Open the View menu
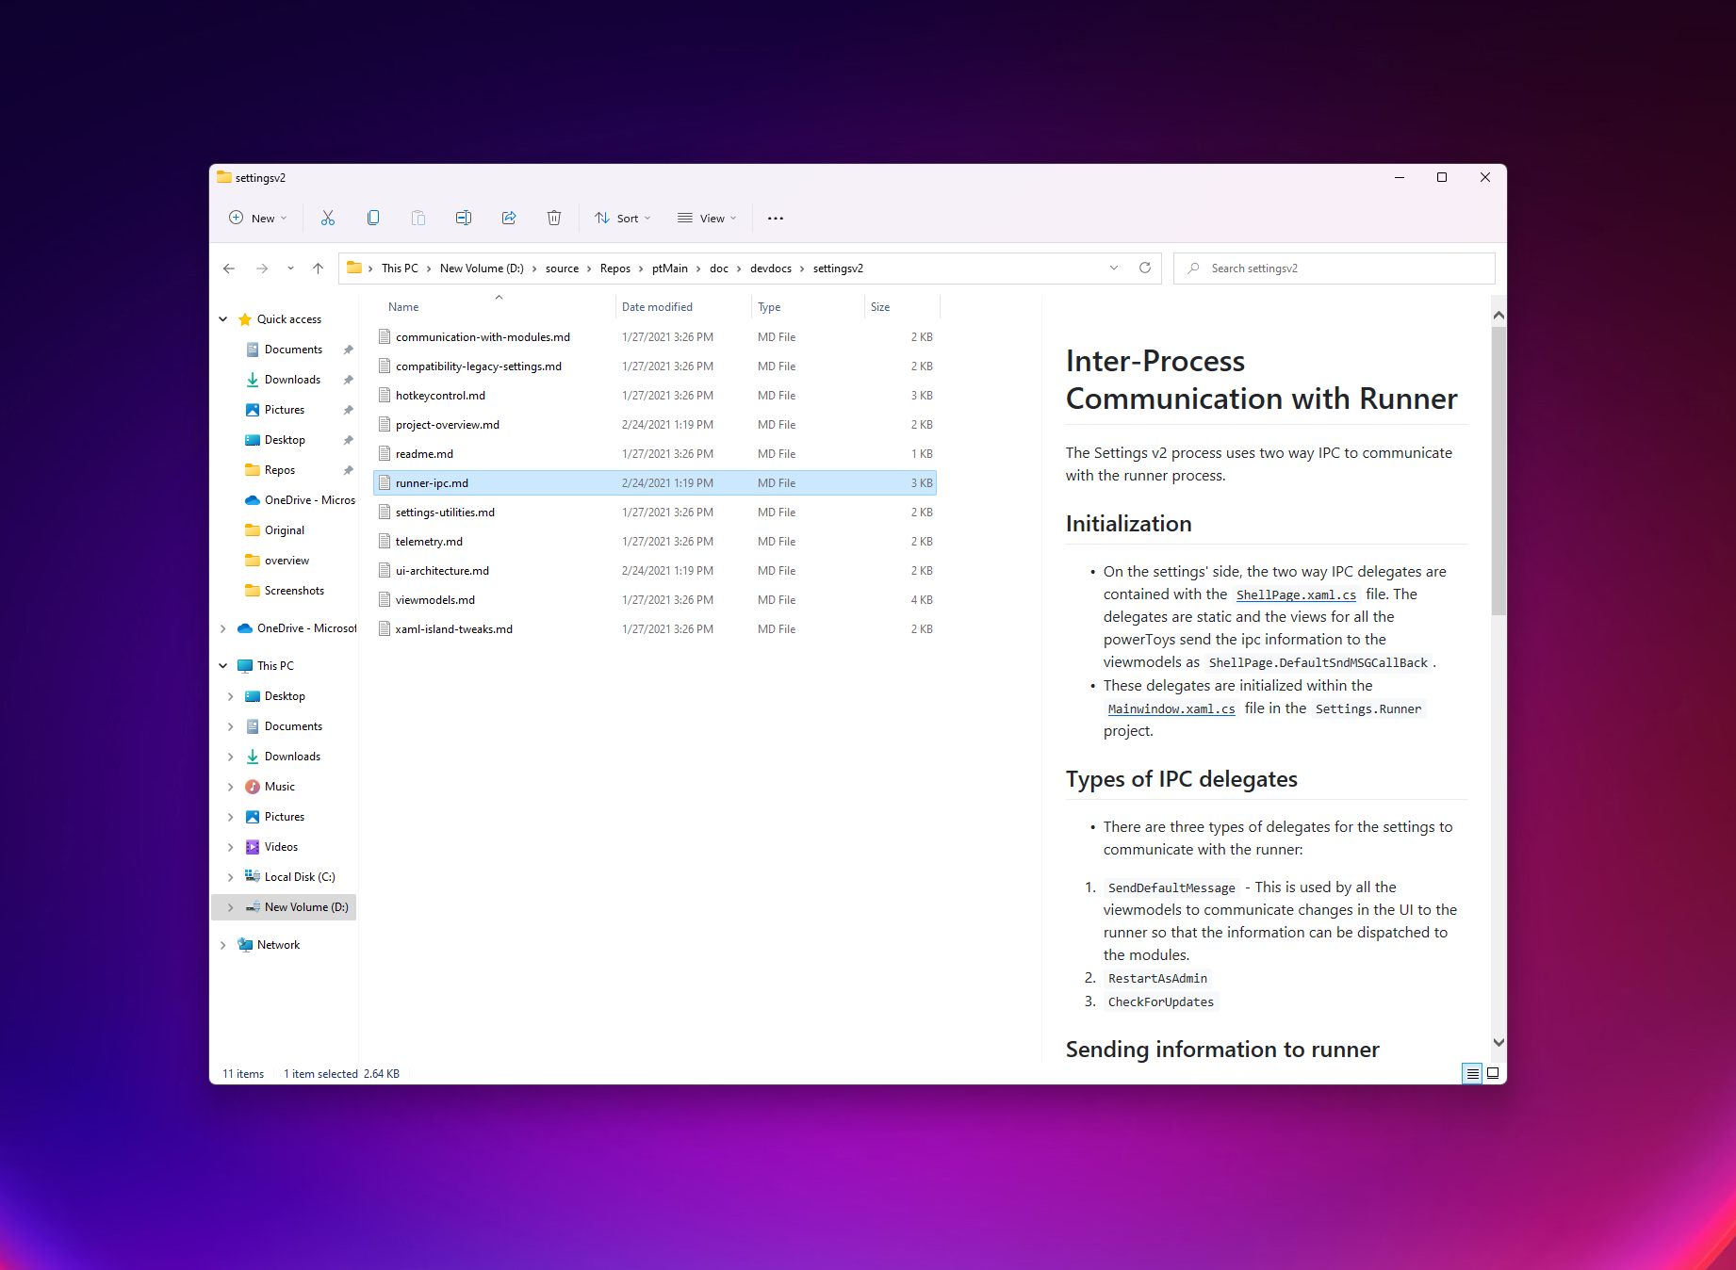 tap(707, 218)
